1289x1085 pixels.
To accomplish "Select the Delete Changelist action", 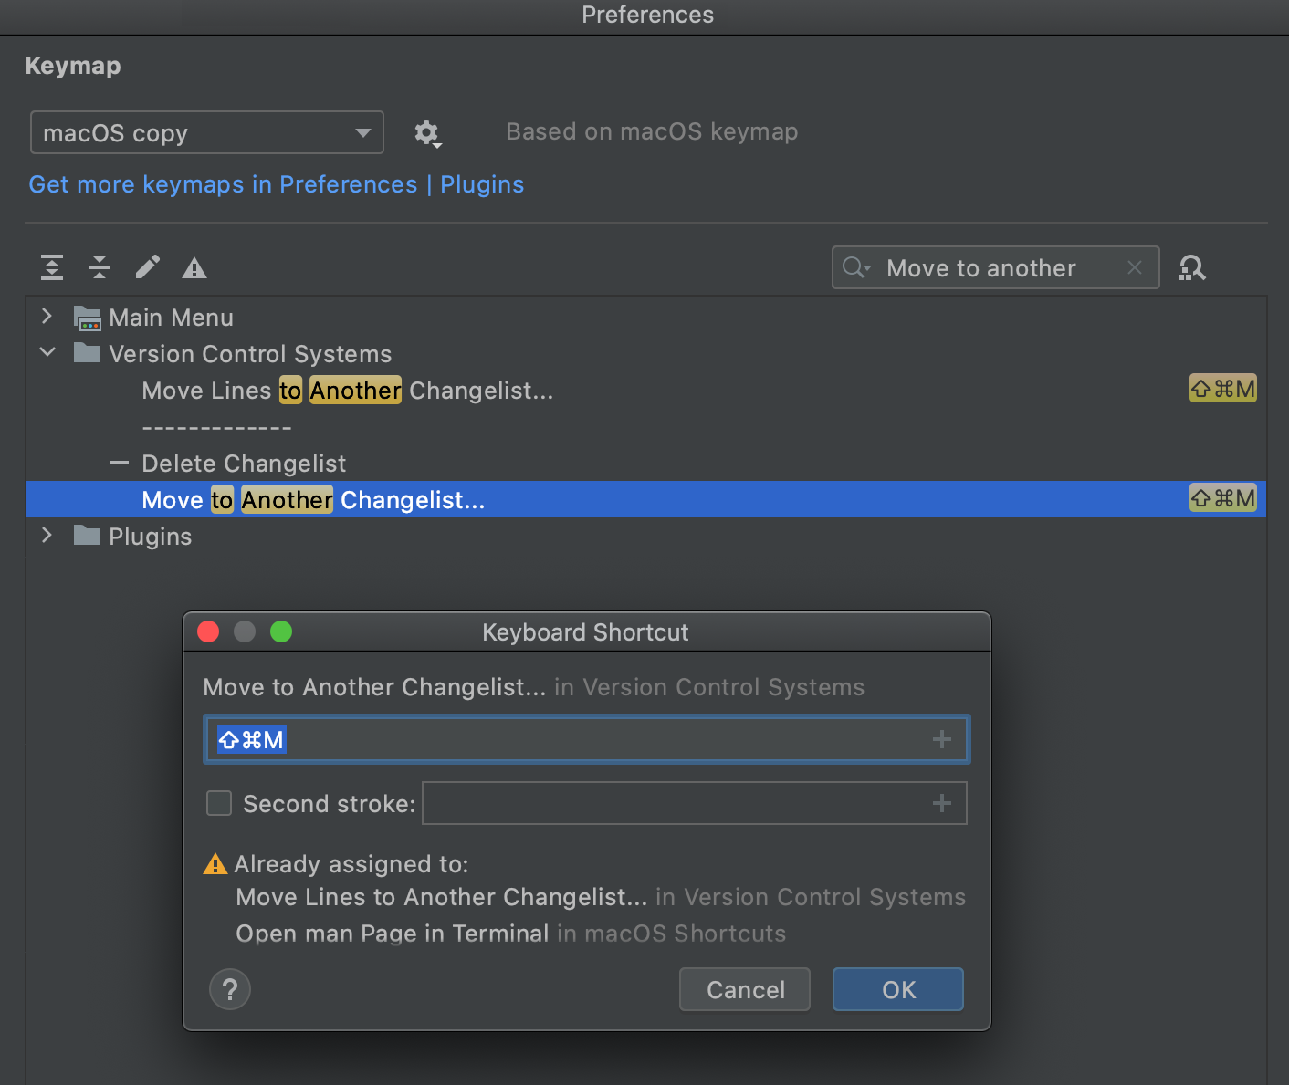I will tap(244, 464).
